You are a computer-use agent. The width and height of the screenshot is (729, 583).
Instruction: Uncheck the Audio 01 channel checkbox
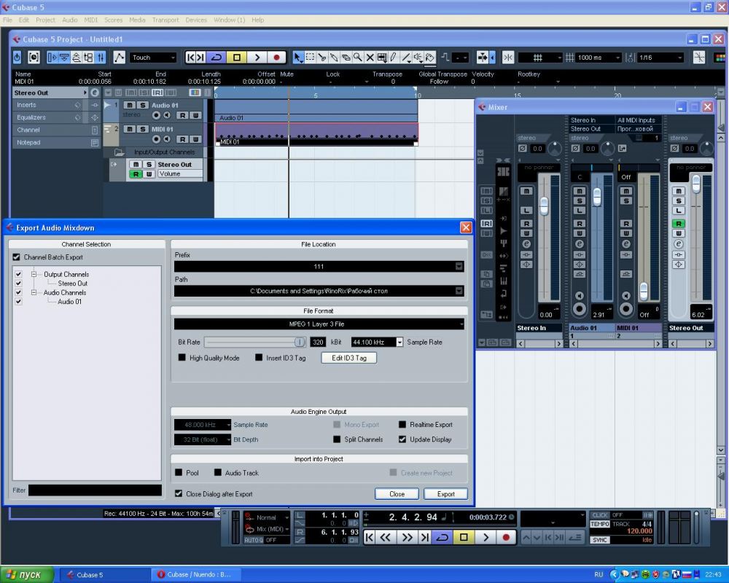(18, 301)
